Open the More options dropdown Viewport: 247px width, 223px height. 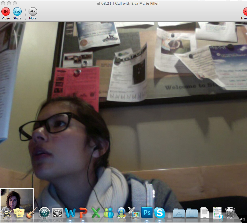click(x=33, y=12)
